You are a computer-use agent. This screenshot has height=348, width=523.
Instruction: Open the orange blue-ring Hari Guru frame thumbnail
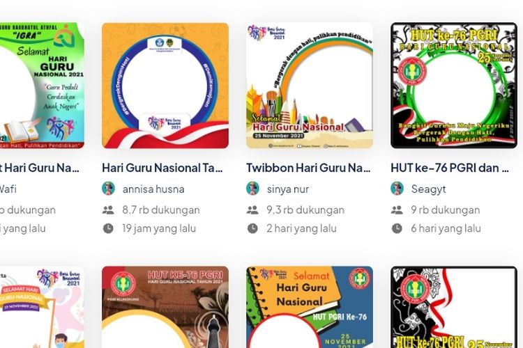pyautogui.click(x=165, y=86)
